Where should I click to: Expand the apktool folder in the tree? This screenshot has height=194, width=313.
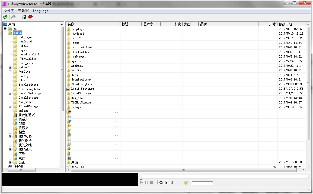pyautogui.click(x=10, y=67)
